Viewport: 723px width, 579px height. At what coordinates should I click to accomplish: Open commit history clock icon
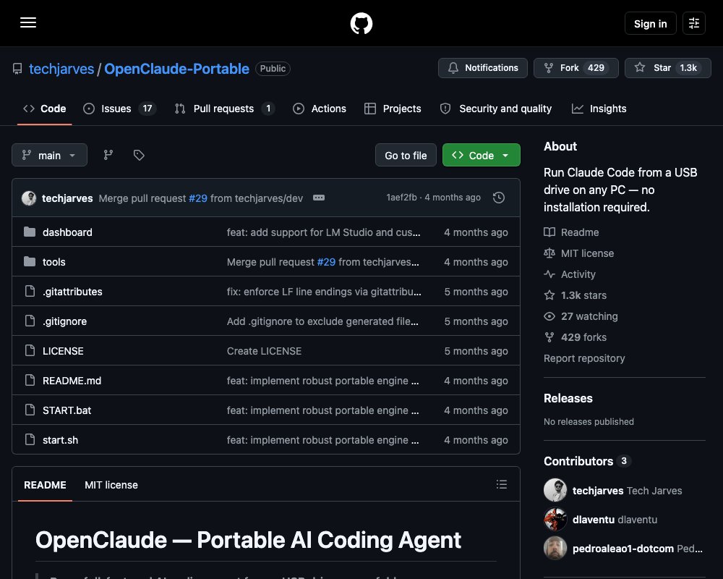click(x=498, y=198)
